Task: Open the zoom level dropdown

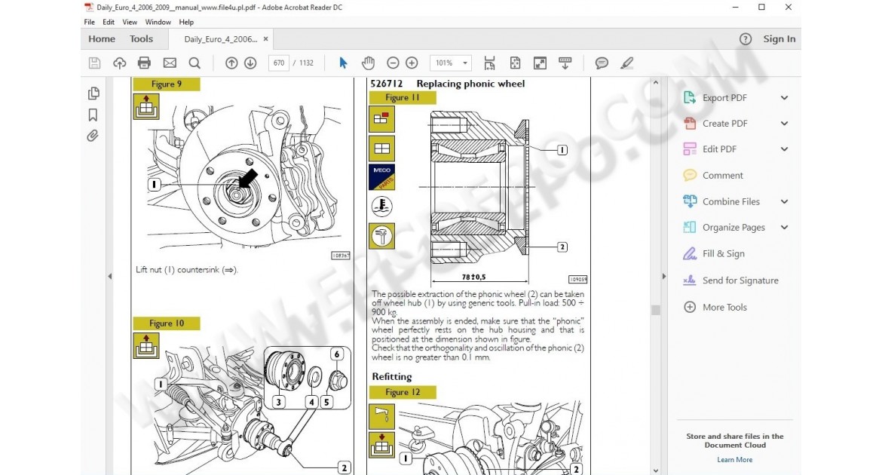Action: tap(464, 63)
